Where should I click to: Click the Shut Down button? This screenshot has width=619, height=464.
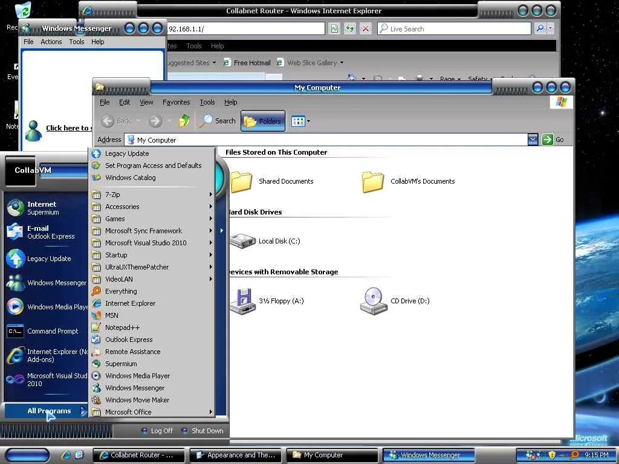[202, 431]
